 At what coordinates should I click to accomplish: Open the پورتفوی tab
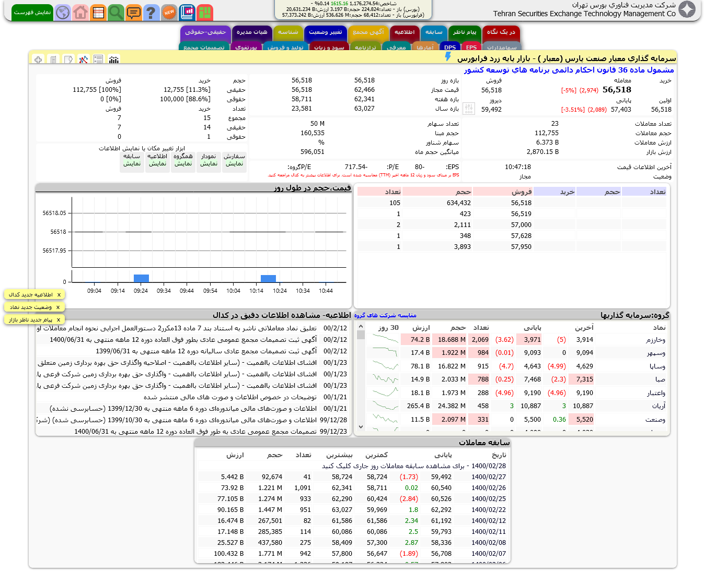[246, 47]
